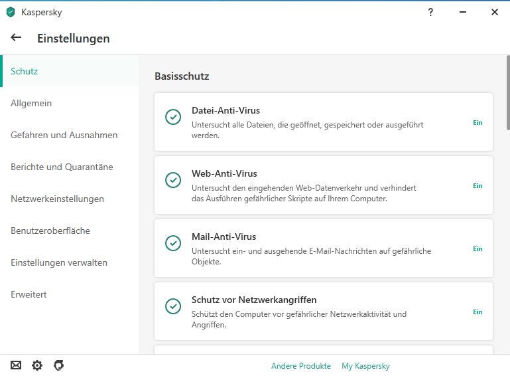Click the Web-Anti-Virus checkmark icon
Screen dimensions: 510x376
coord(173,180)
